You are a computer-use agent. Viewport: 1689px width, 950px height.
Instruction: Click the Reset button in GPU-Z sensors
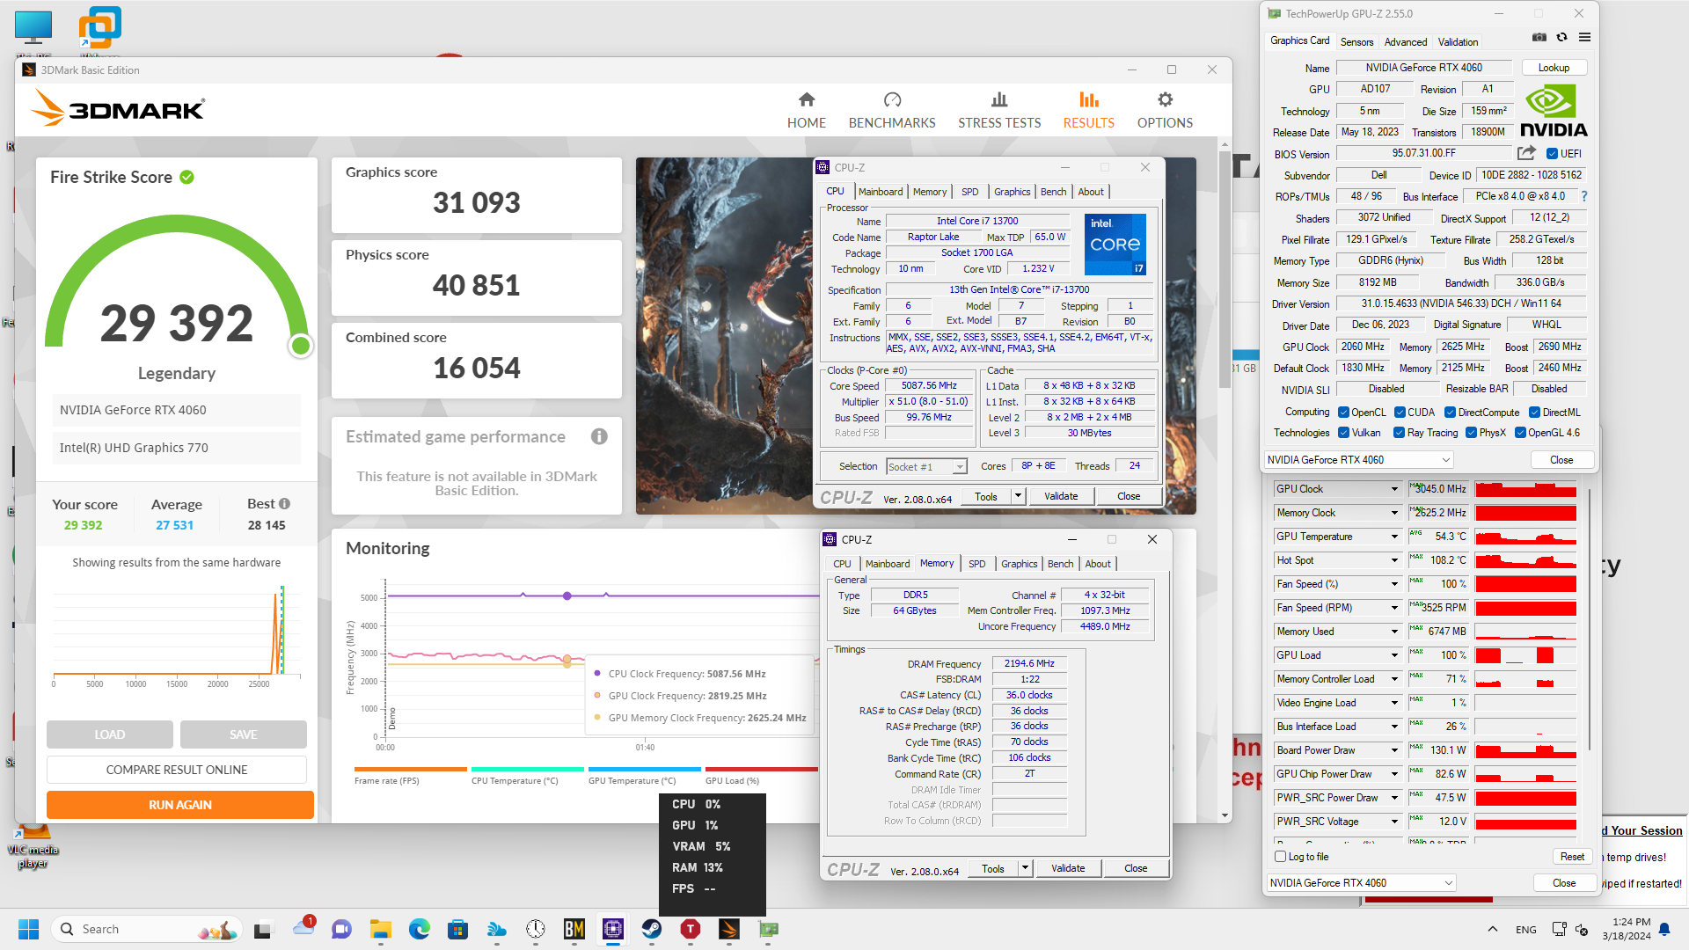[x=1572, y=857]
